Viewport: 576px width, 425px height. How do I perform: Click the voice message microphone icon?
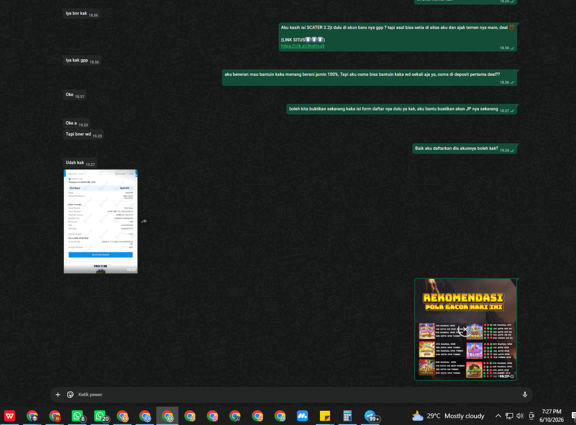pos(525,395)
